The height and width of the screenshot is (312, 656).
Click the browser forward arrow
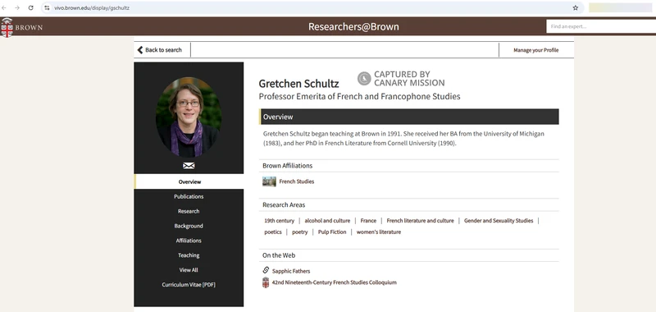tap(17, 7)
